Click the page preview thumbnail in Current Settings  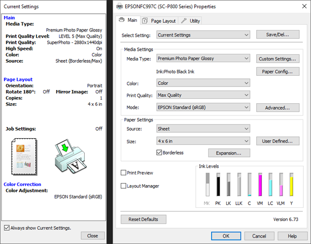click(x=24, y=157)
